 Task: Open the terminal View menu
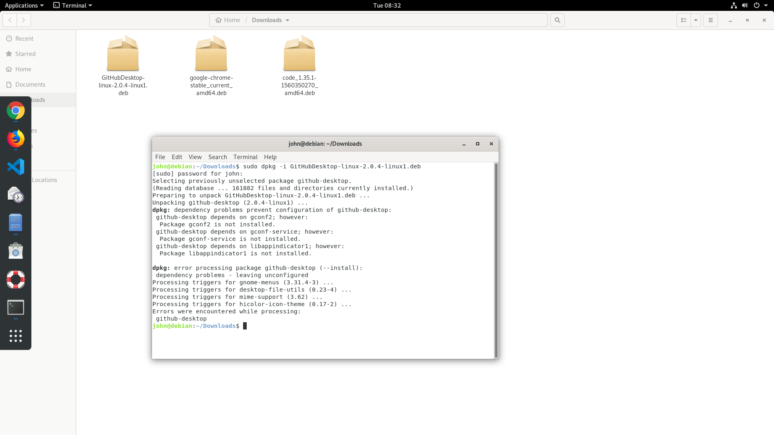point(195,157)
